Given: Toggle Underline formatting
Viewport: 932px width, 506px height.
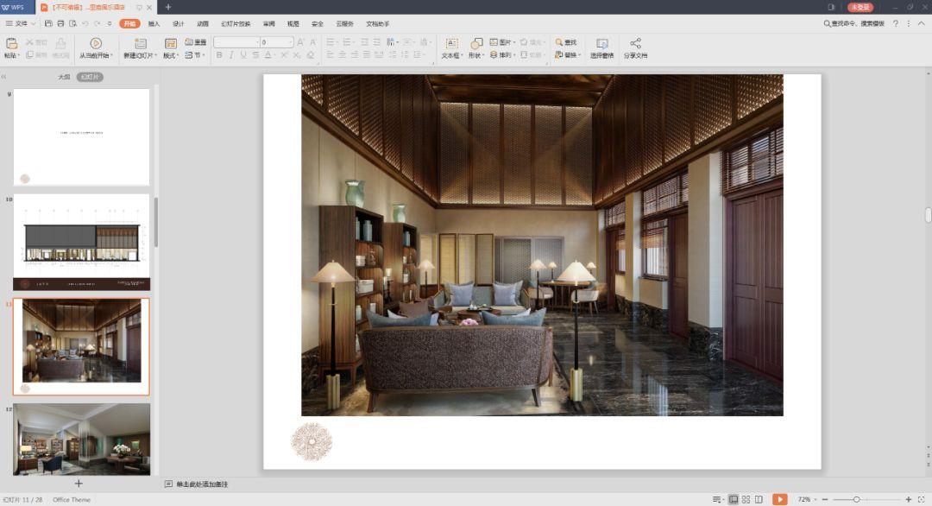Looking at the screenshot, I should (243, 54).
